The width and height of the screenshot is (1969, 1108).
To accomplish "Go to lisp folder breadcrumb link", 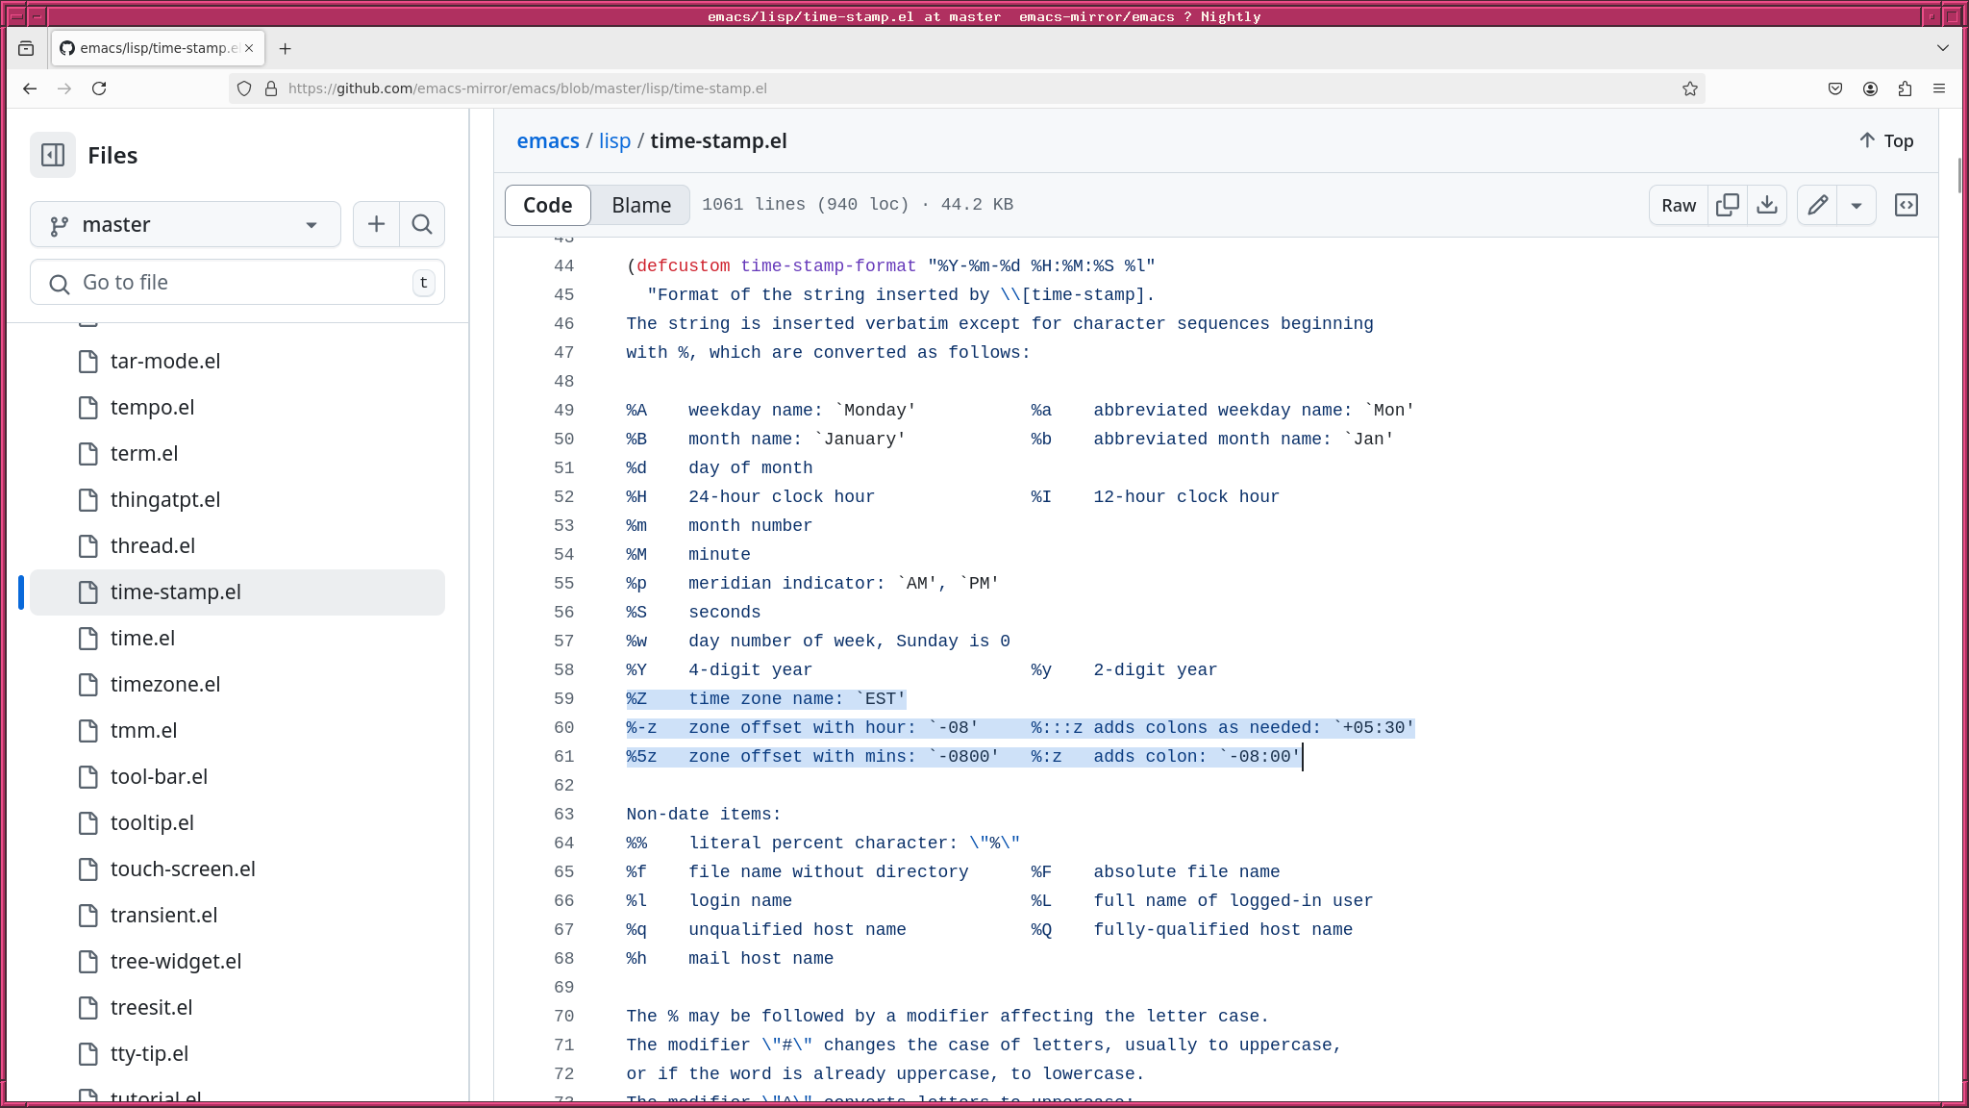I will tap(614, 140).
